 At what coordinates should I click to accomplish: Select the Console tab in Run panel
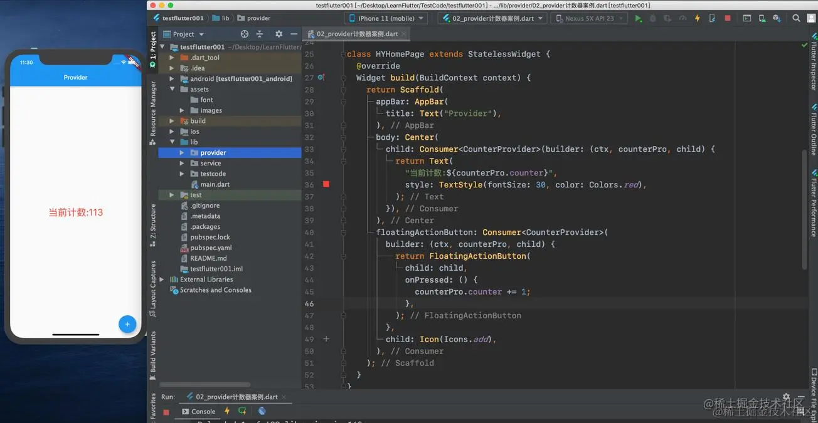pyautogui.click(x=198, y=412)
